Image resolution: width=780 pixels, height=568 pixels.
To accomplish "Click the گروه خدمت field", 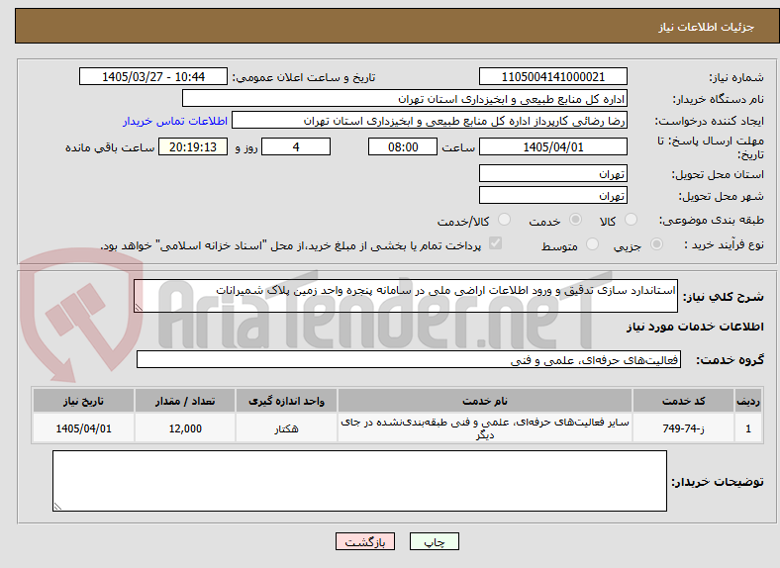I will pos(409,359).
